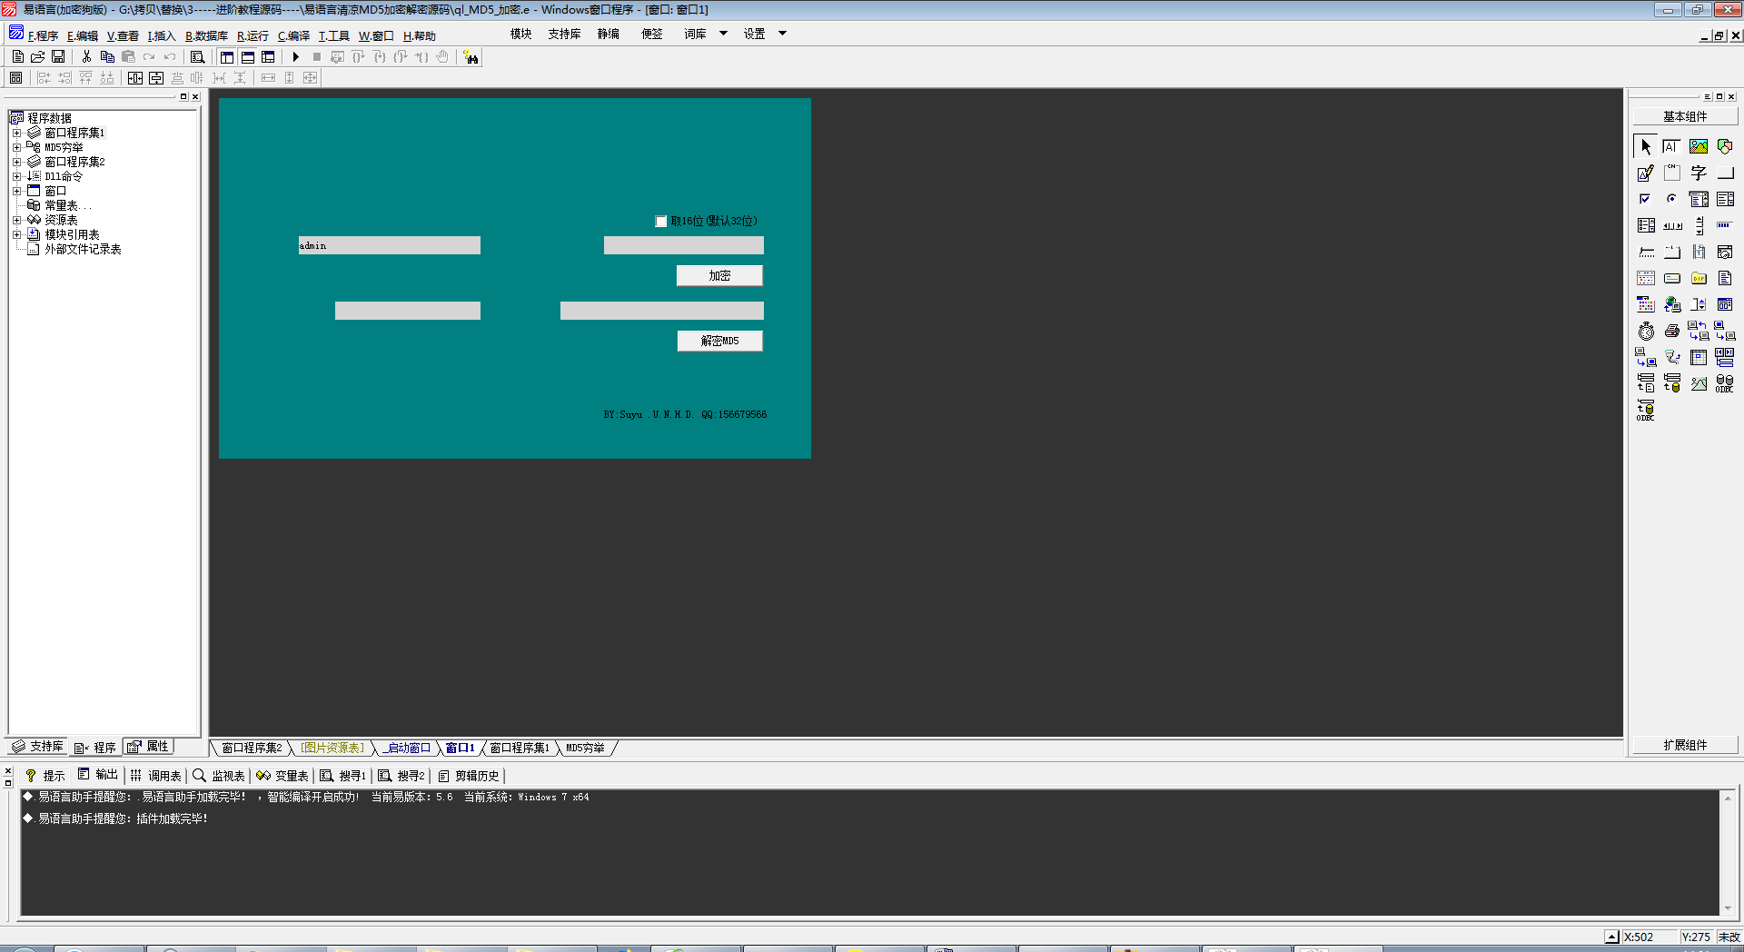Switch to the 启动窗口 tab

[407, 748]
